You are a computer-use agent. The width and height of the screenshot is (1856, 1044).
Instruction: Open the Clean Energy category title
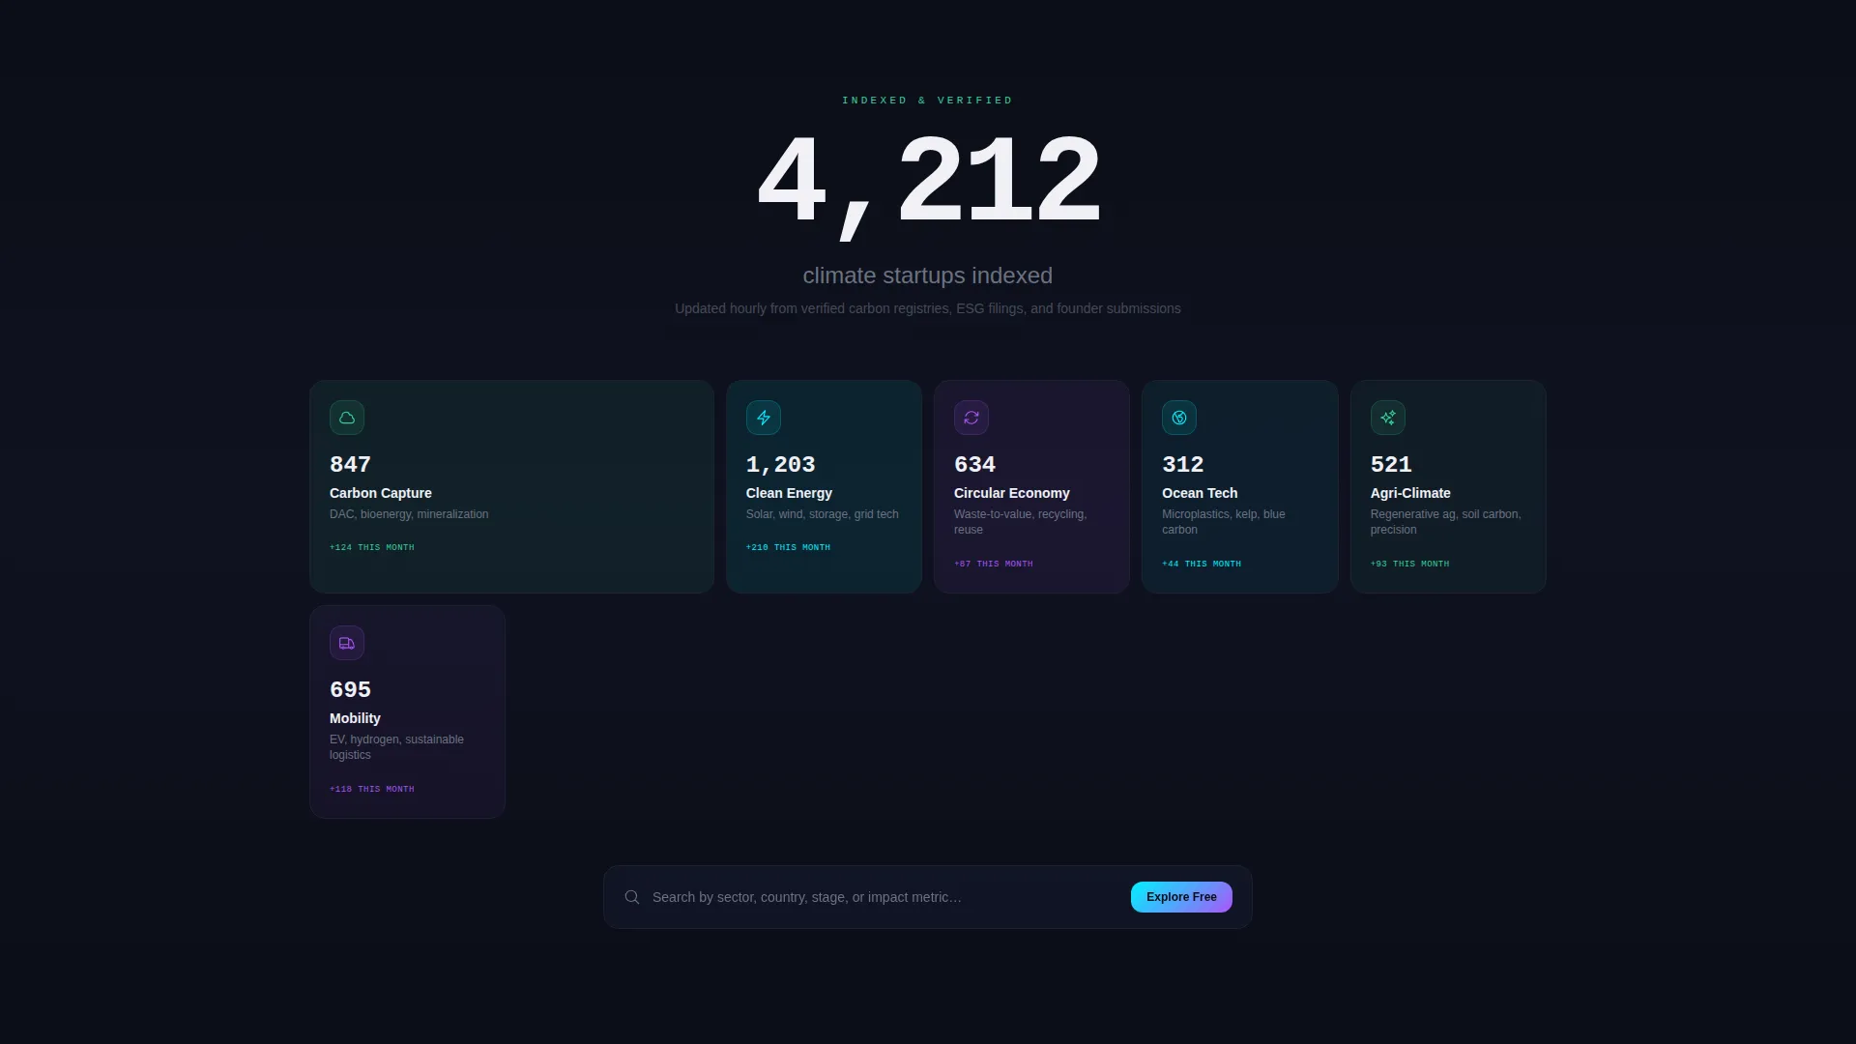(x=789, y=493)
